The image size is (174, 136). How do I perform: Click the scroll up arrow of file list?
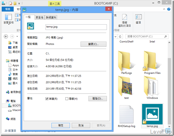pos(169,42)
